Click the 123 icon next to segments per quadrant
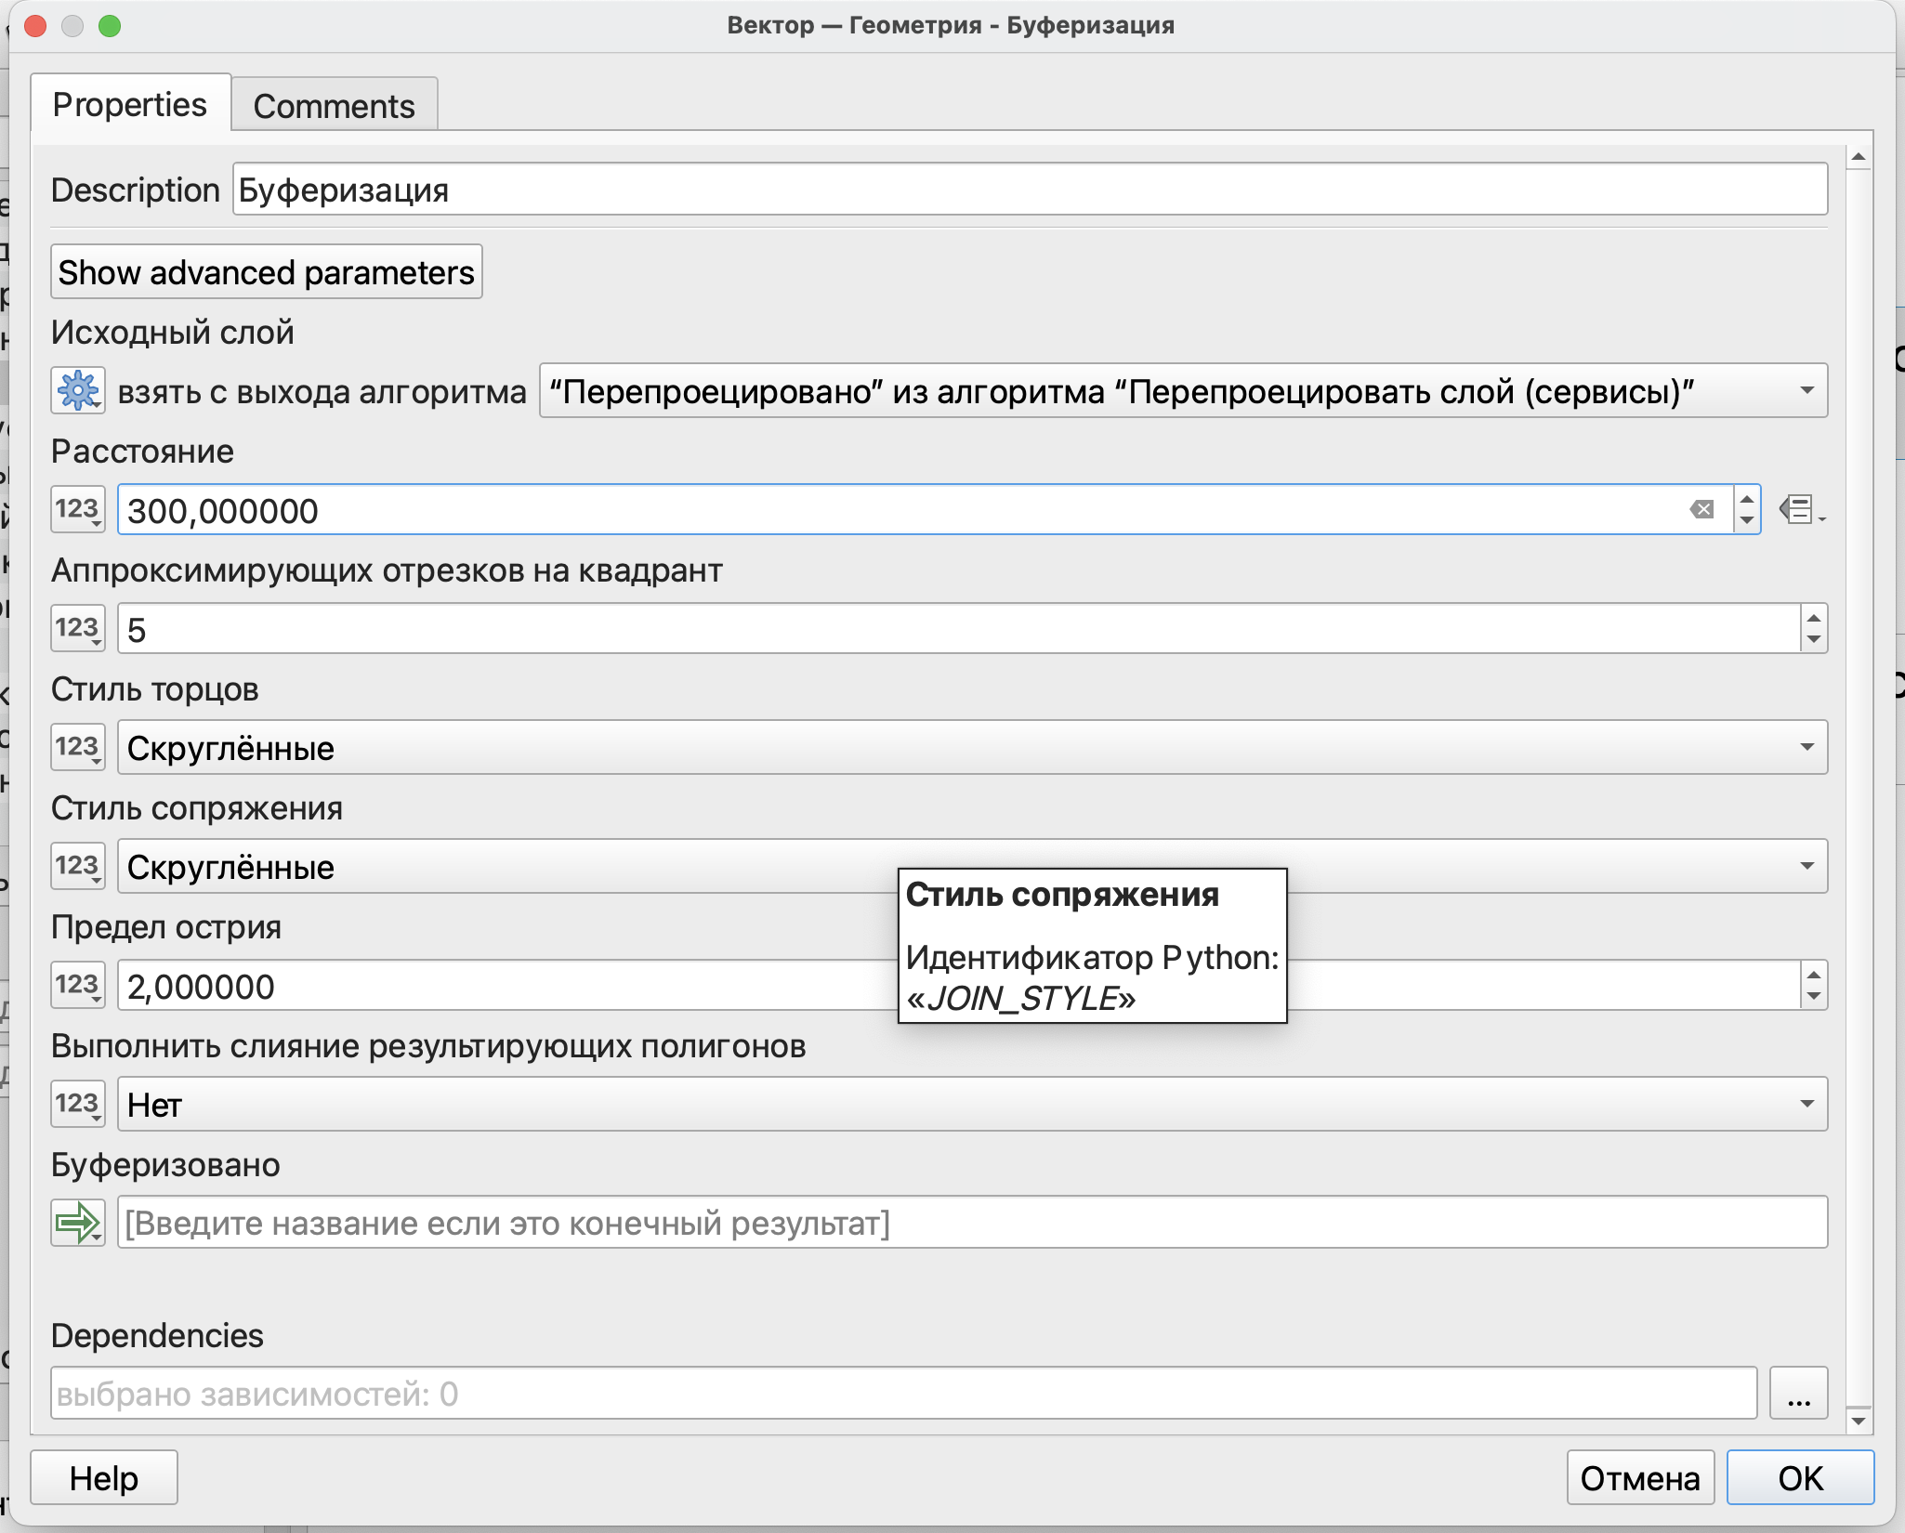 pyautogui.click(x=78, y=628)
